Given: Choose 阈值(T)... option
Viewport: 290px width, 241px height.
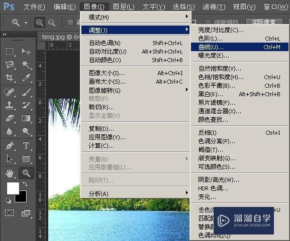Looking at the screenshot, I should (240, 149).
